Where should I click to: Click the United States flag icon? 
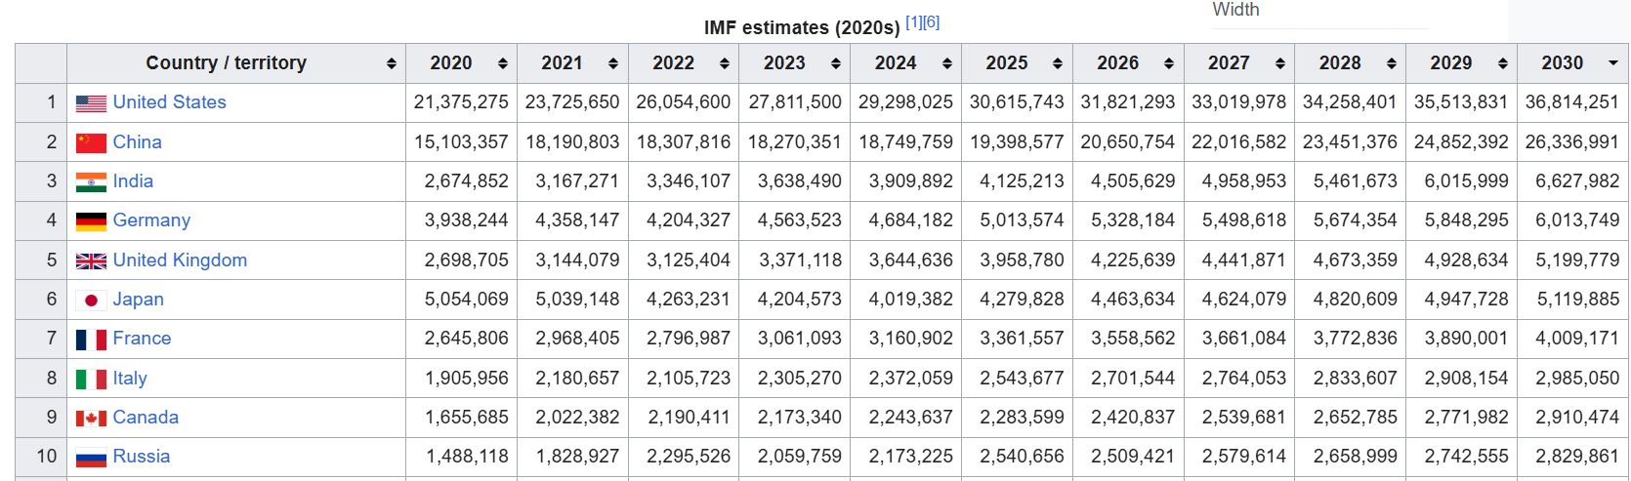click(x=91, y=103)
